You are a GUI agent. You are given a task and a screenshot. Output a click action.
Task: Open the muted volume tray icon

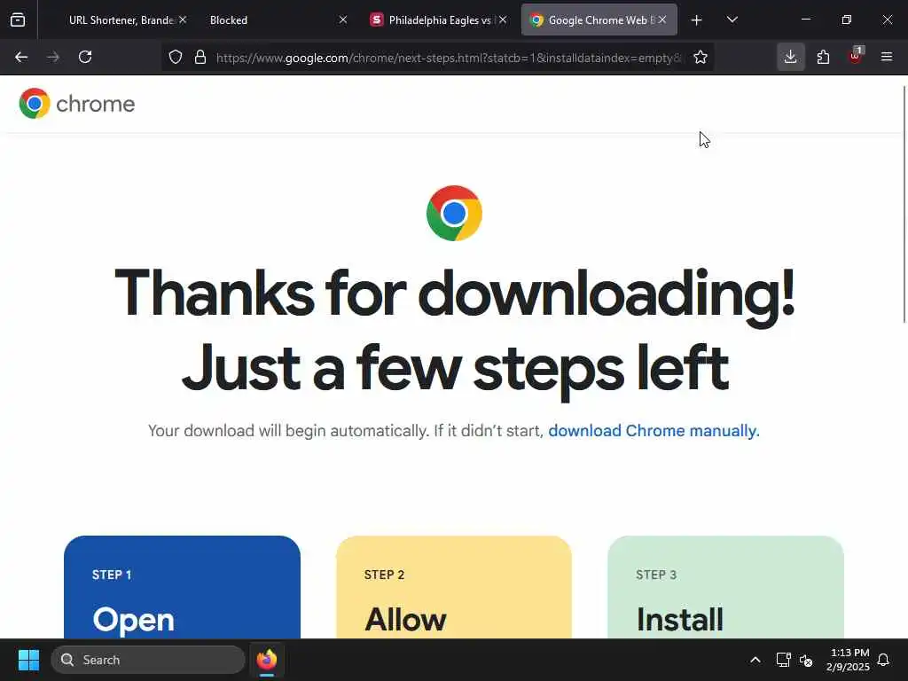pos(806,660)
